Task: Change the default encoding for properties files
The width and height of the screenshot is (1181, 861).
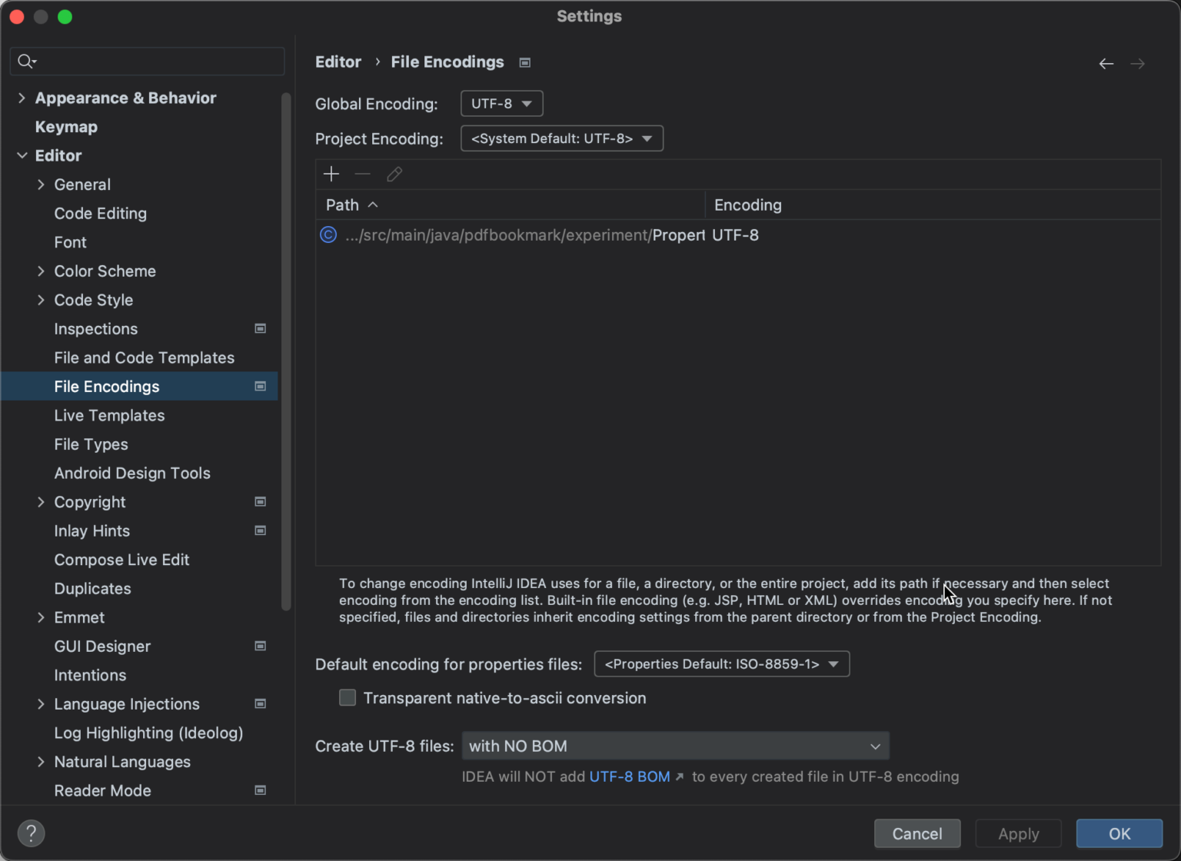Action: click(720, 663)
